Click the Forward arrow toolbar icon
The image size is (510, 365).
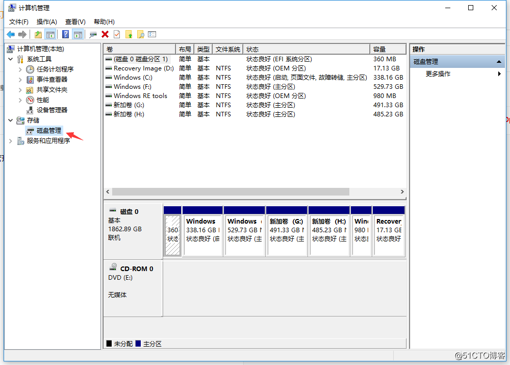[22, 34]
